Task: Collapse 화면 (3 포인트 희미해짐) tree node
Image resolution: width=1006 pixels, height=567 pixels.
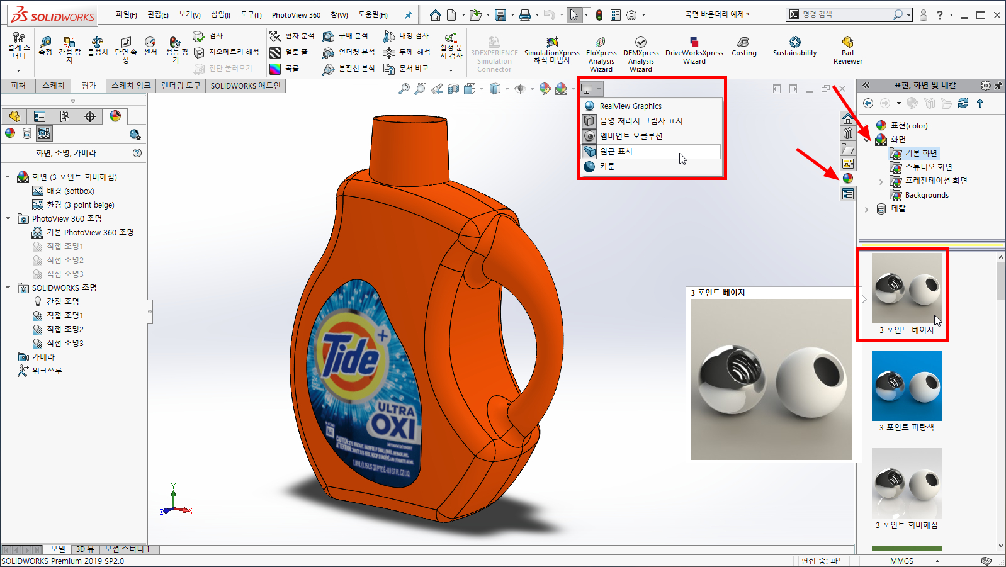Action: click(8, 177)
